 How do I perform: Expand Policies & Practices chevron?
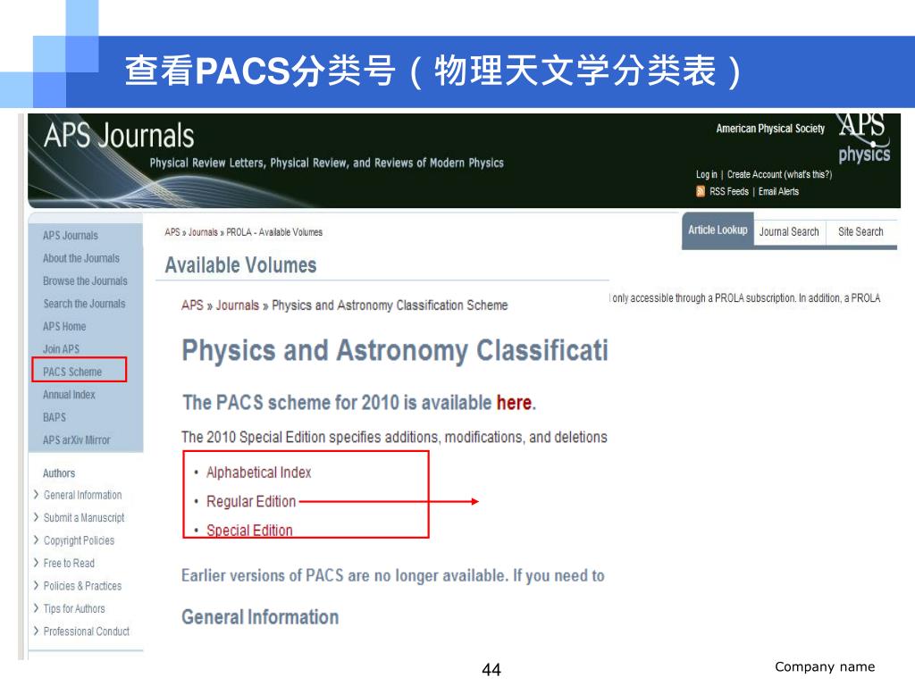36,586
